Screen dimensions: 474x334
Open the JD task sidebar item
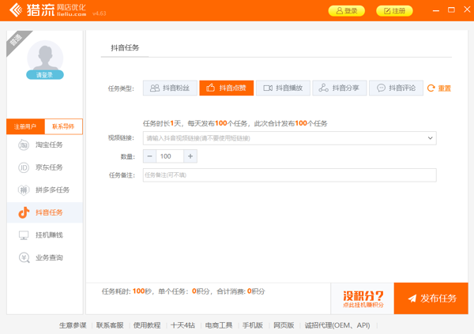pos(24,167)
